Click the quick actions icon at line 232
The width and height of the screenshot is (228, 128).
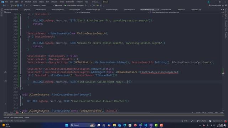pyautogui.click(x=5, y=72)
